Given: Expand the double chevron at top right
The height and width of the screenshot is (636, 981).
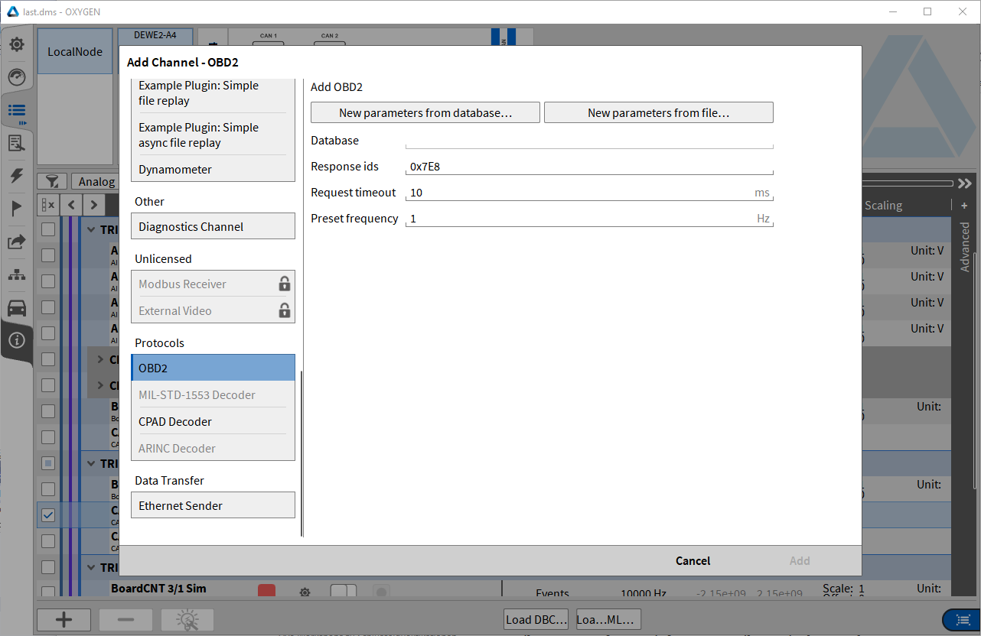Looking at the screenshot, I should click(x=964, y=183).
